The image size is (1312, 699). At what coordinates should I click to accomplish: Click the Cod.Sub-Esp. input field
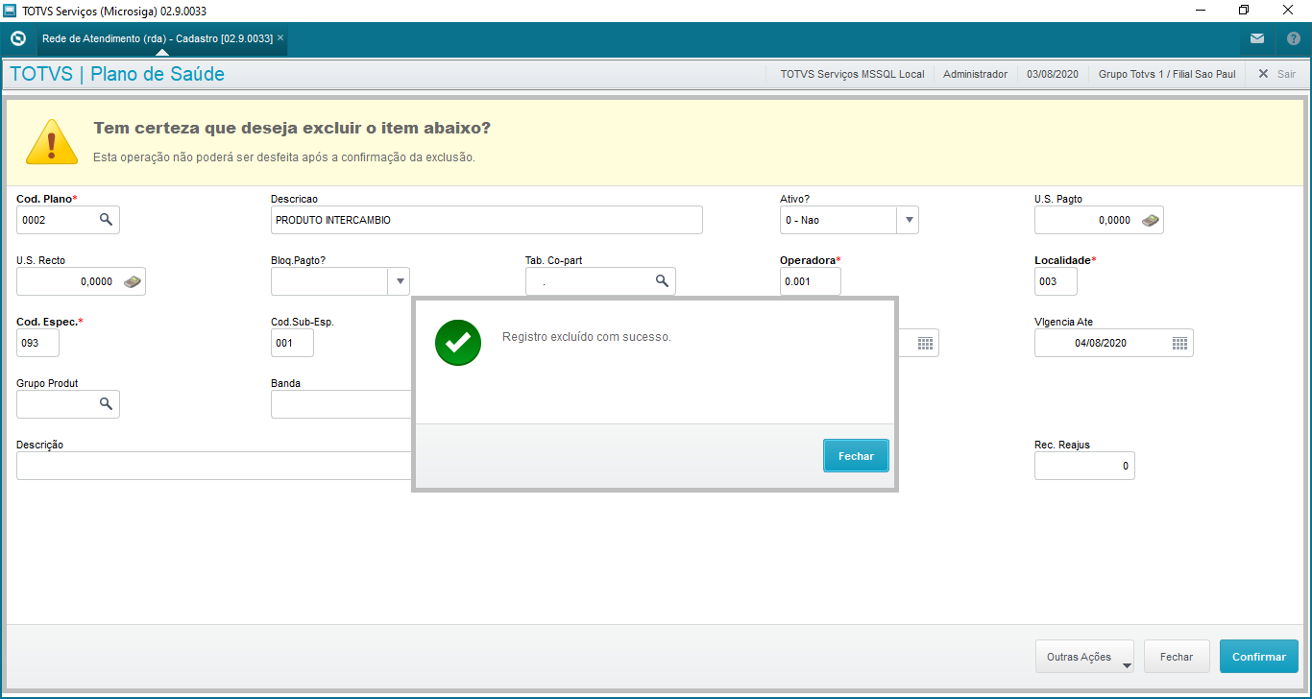tap(292, 343)
